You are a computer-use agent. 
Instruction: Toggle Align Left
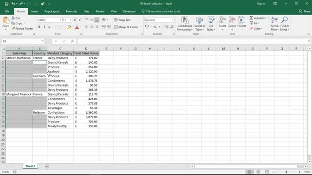[87, 27]
